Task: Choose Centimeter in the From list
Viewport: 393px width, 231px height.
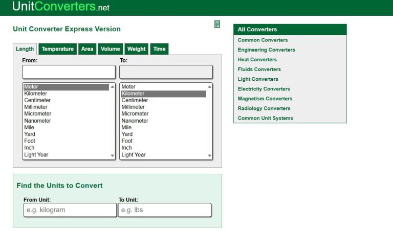Action: pos(37,100)
